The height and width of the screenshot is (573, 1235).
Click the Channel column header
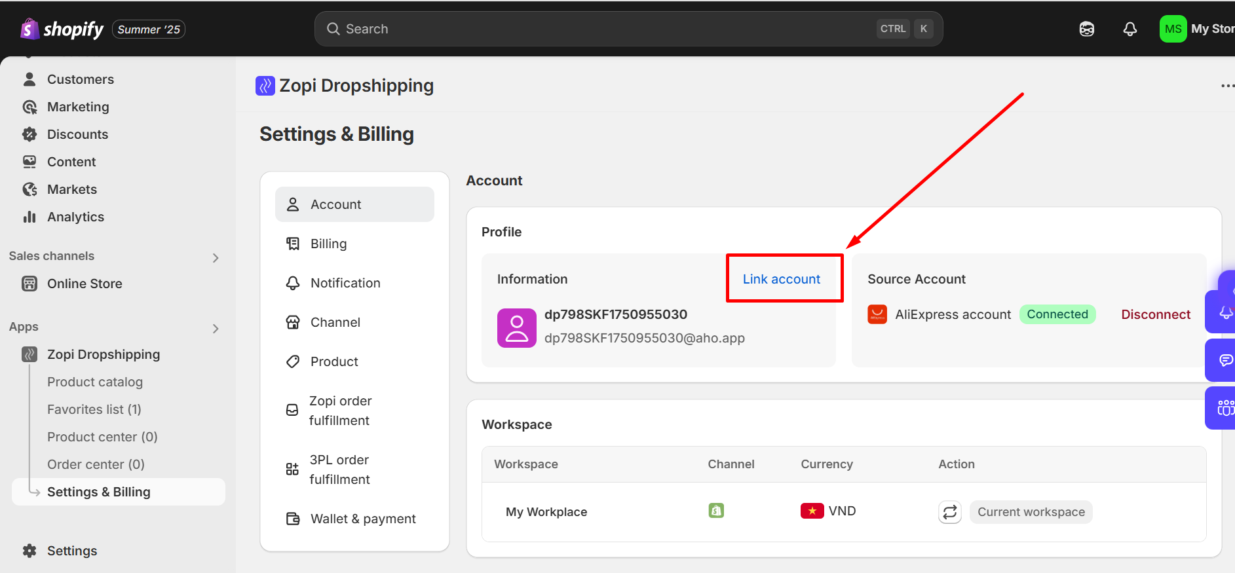731,464
